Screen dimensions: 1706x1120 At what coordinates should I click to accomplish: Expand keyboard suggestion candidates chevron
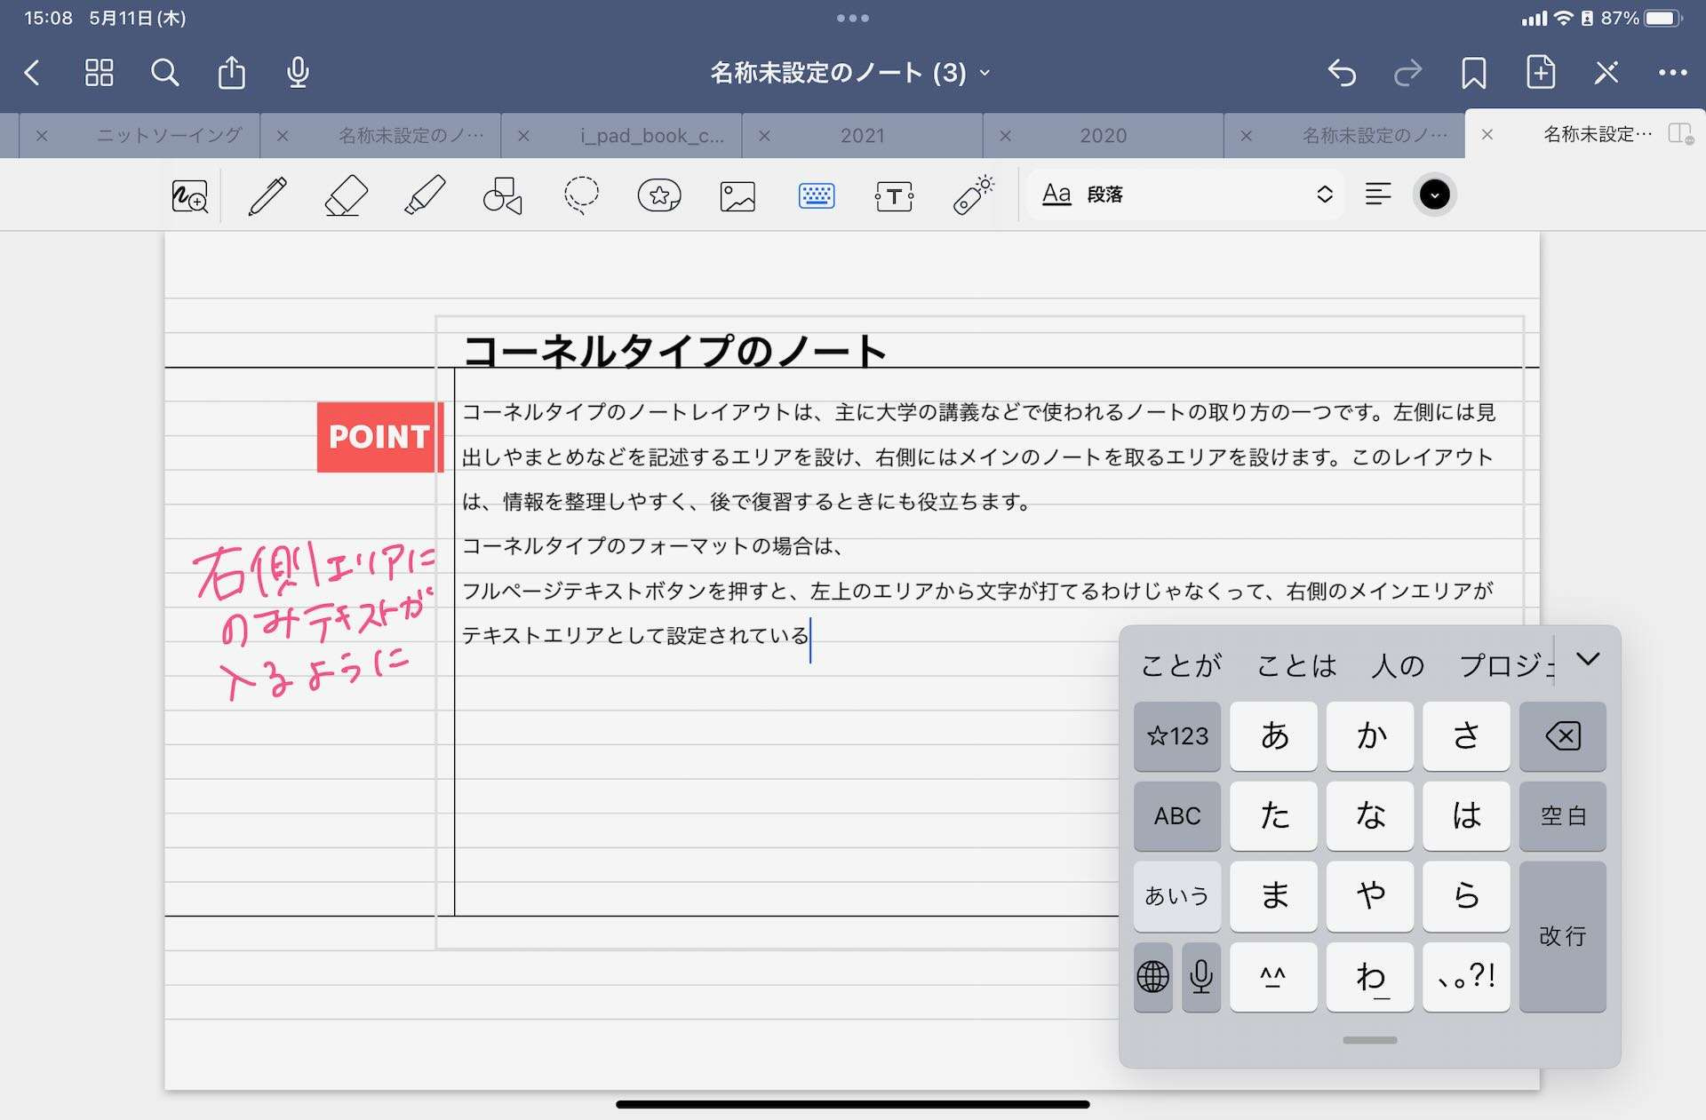pyautogui.click(x=1588, y=659)
